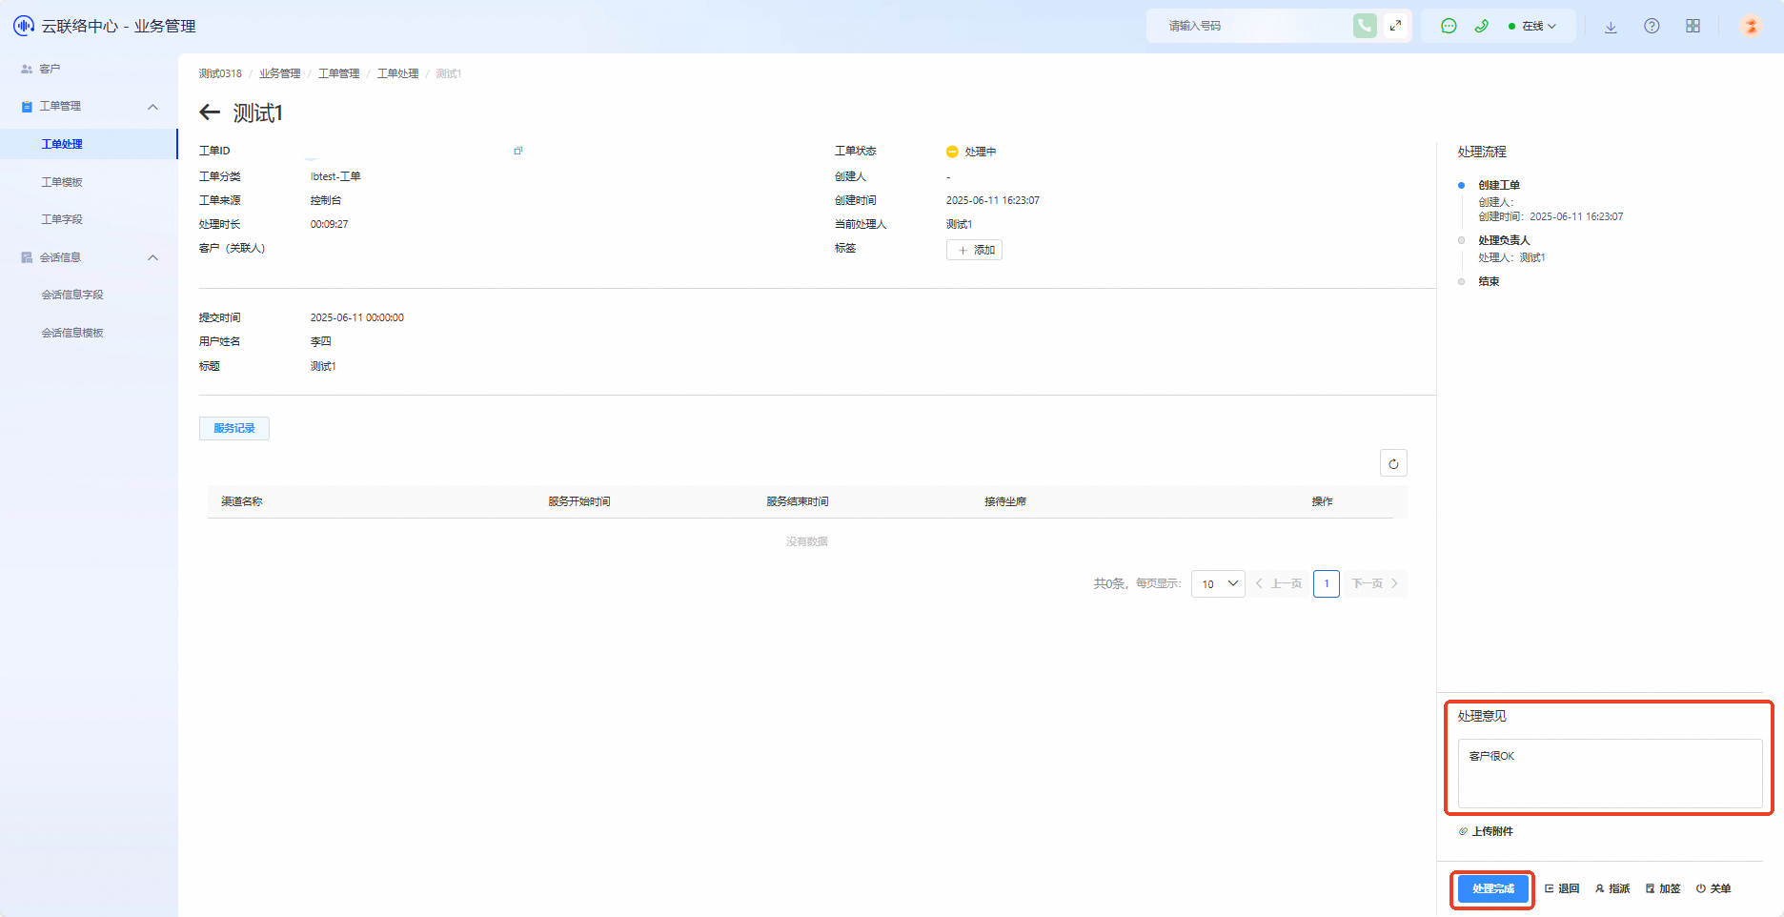The height and width of the screenshot is (917, 1784).
Task: Open the help question mark icon
Action: click(x=1652, y=26)
